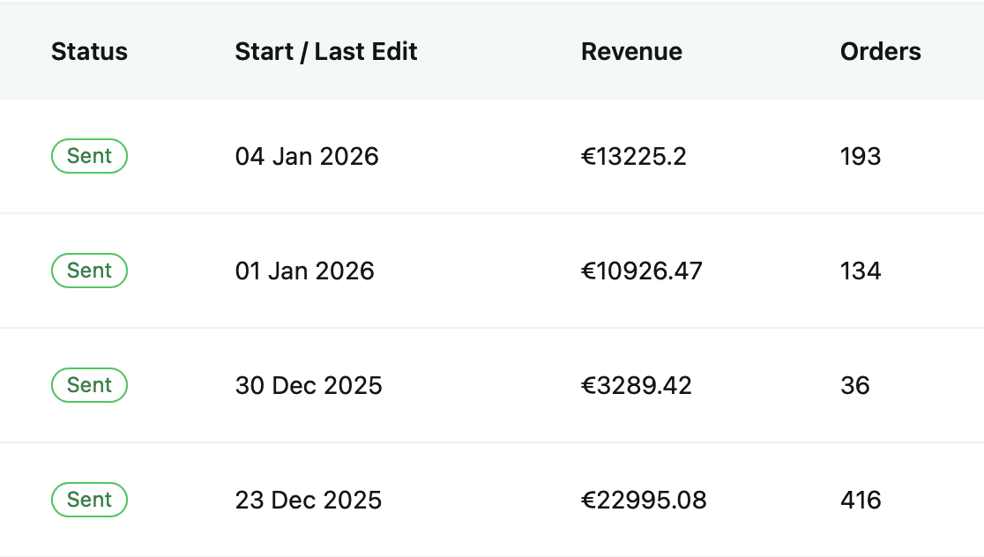Click Sent badge for 23 Dec 2025
The image size is (984, 557).
(89, 500)
